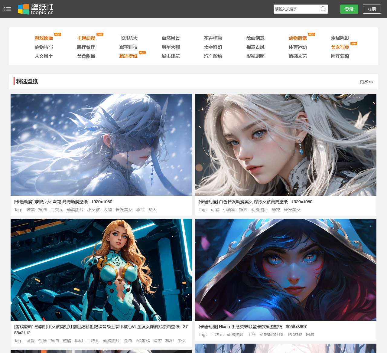Click the 性感 tag
The image size is (387, 353).
[x=43, y=341]
